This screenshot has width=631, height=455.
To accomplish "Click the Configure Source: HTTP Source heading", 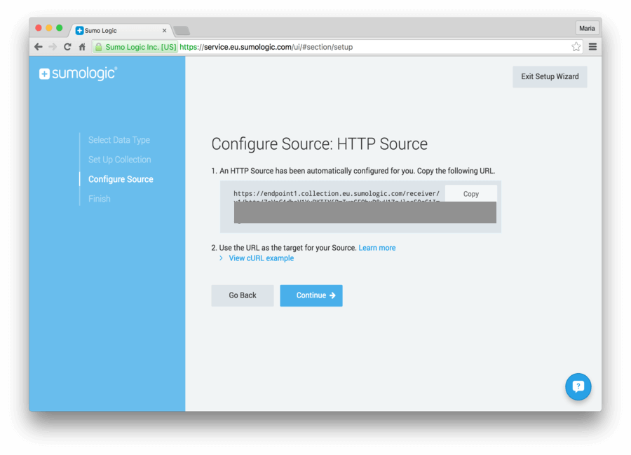I will (320, 144).
